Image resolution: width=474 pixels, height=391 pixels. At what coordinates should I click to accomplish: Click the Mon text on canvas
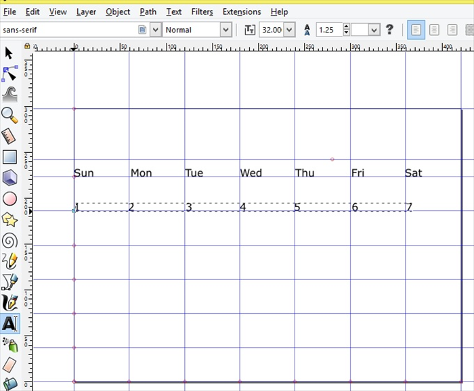pos(141,173)
